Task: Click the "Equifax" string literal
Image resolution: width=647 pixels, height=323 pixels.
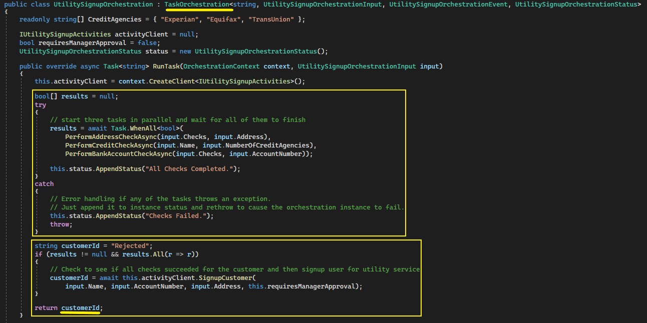Action: click(224, 19)
